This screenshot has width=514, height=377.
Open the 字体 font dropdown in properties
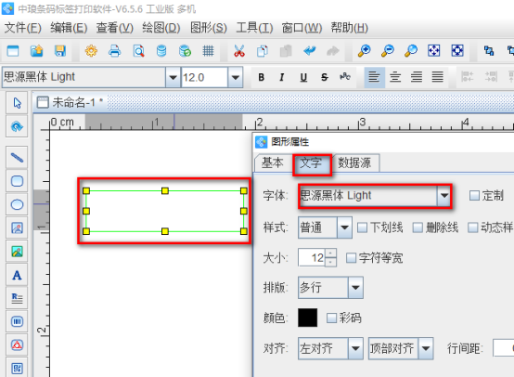coord(375,196)
